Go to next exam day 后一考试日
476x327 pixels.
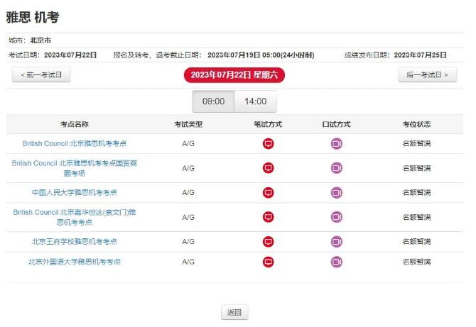click(427, 74)
